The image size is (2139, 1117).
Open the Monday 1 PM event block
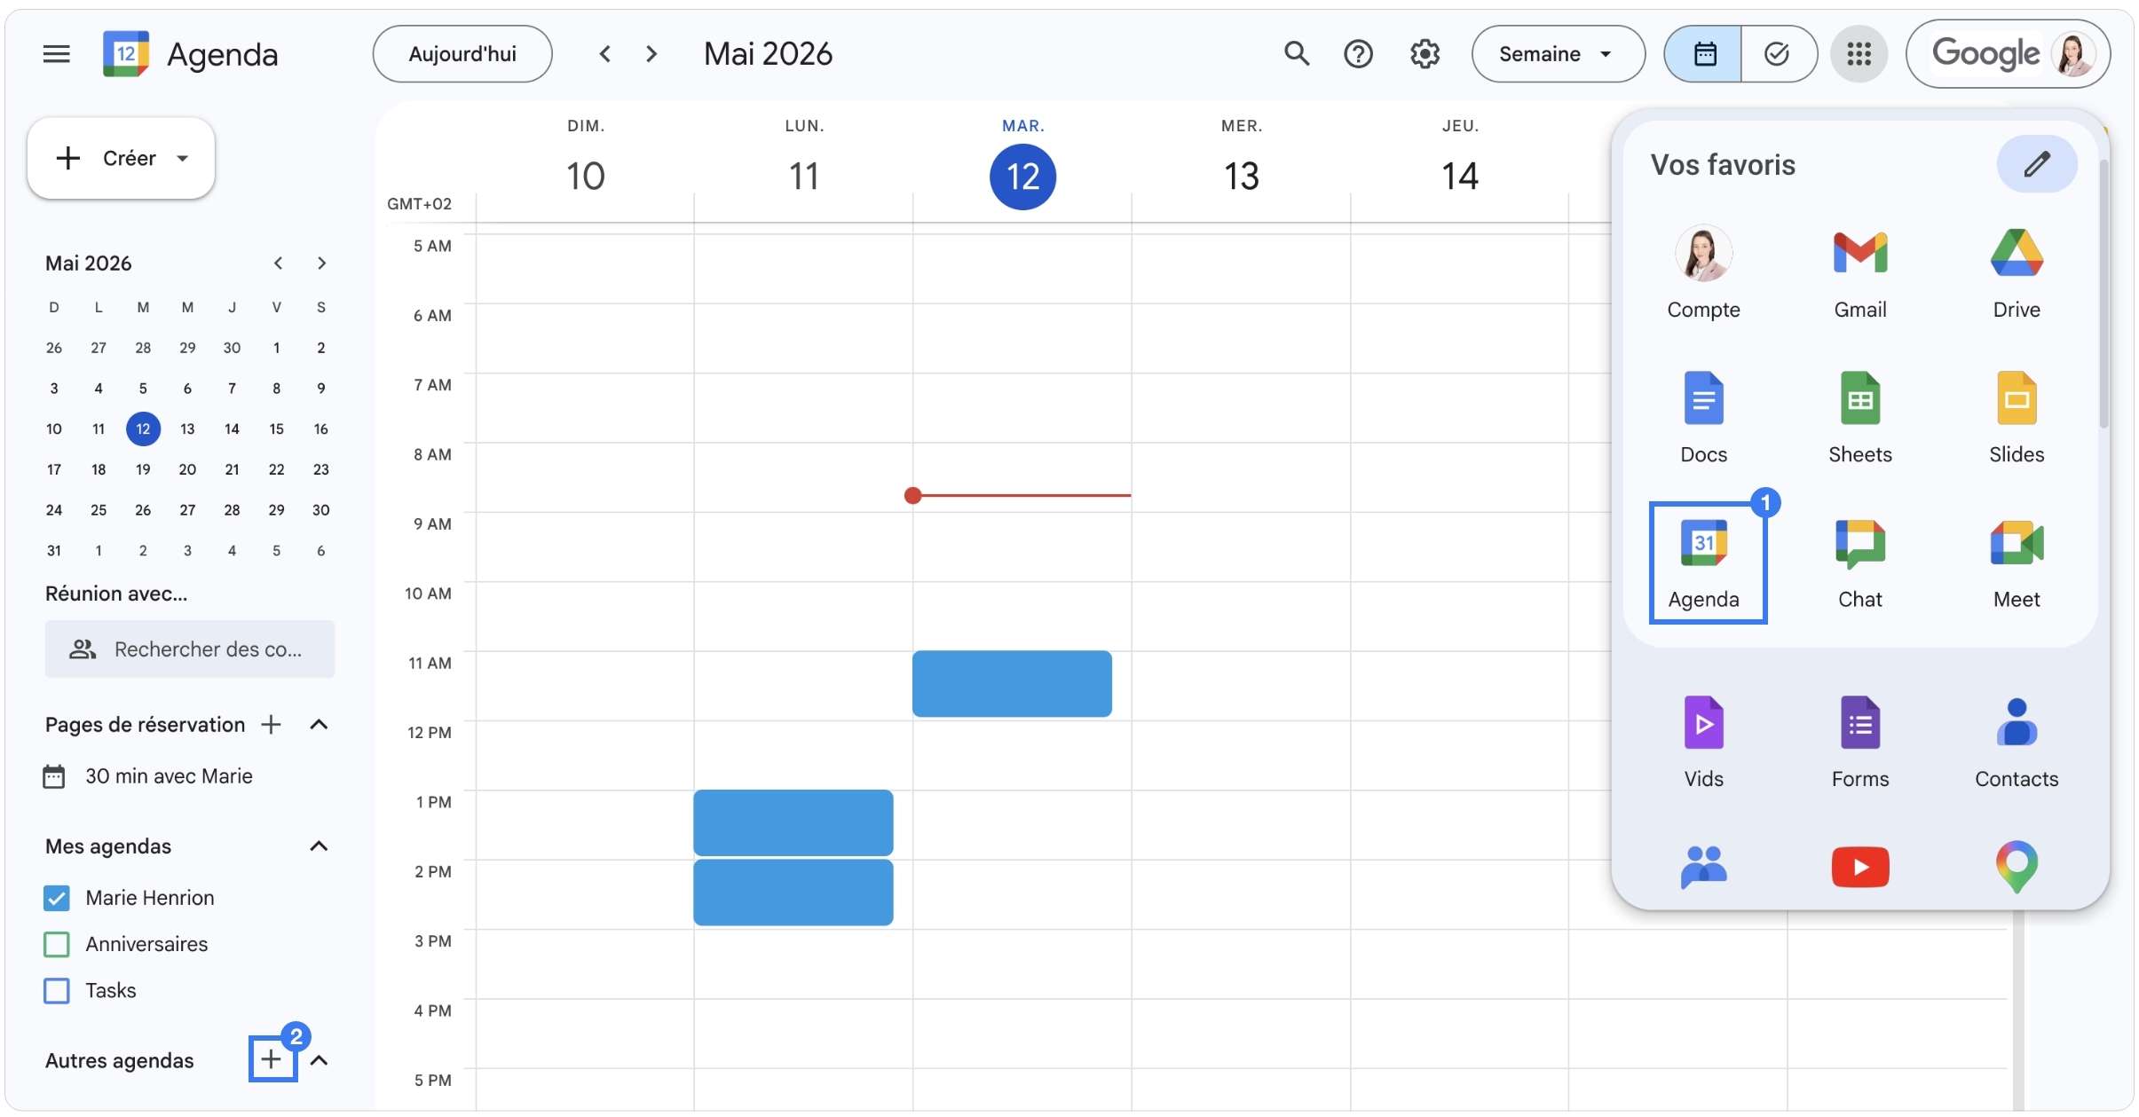793,822
